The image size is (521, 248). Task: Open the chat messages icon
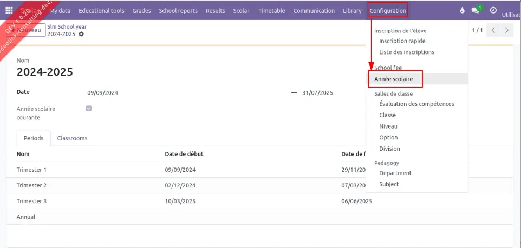pyautogui.click(x=476, y=11)
